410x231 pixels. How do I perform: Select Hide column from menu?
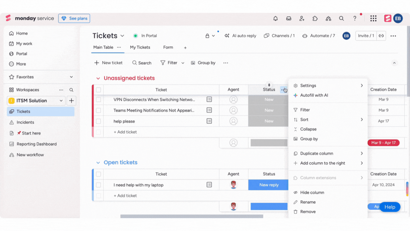tap(328, 192)
